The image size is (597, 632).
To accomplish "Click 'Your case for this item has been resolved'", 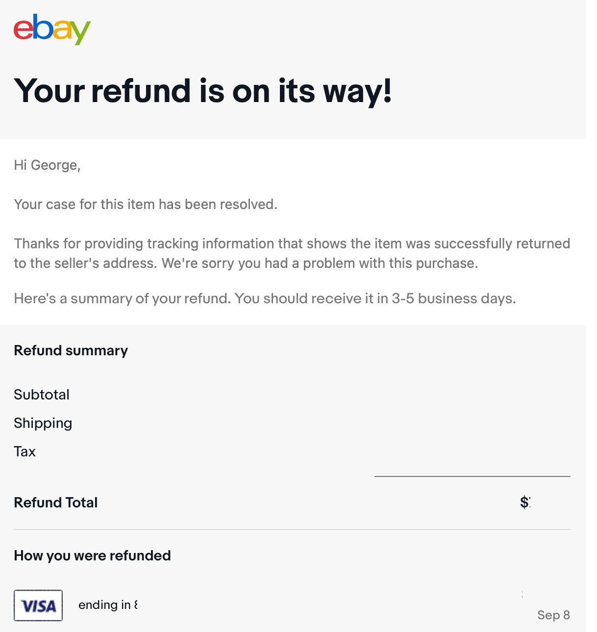I will [146, 205].
